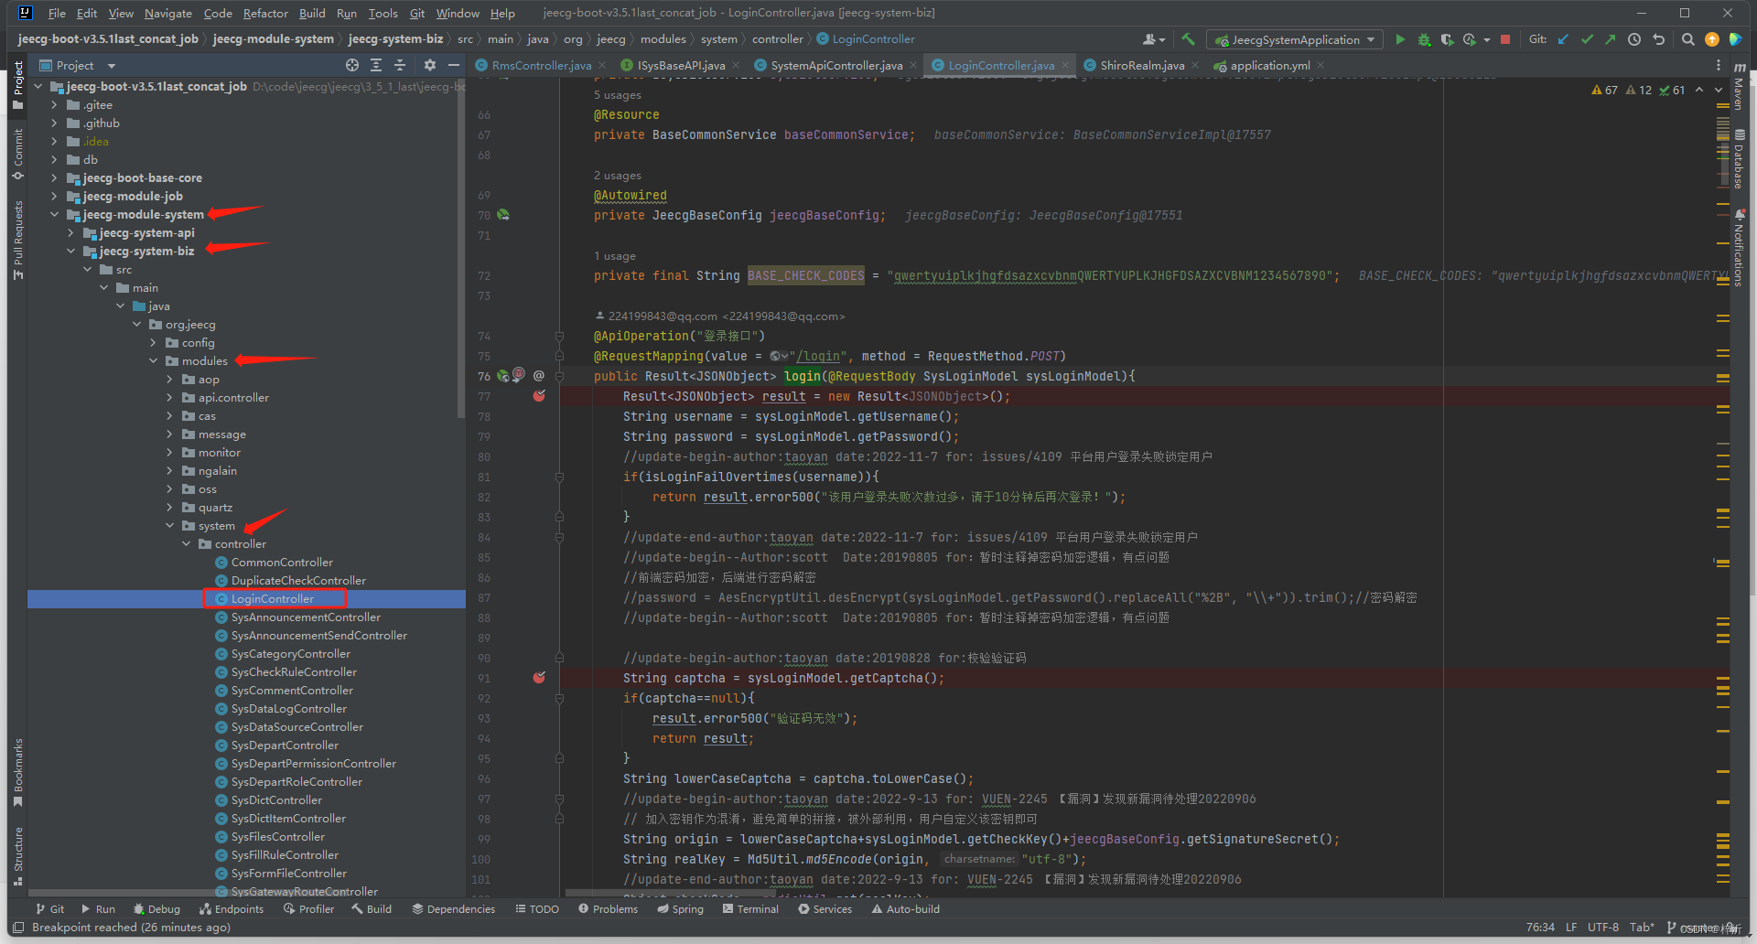Click the 76:34 caret position in status bar
1757x944 pixels.
point(1540,928)
